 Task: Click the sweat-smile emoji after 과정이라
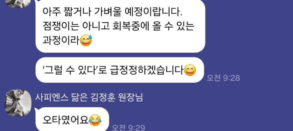tap(86, 40)
